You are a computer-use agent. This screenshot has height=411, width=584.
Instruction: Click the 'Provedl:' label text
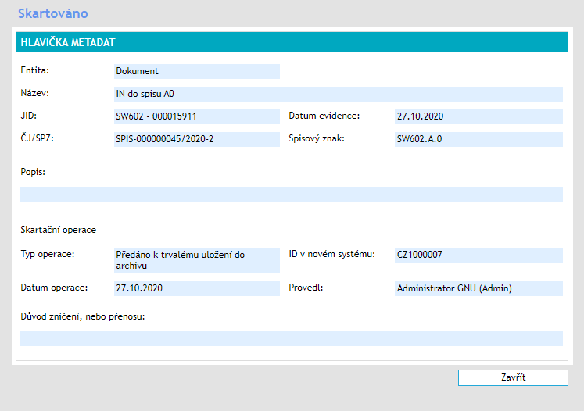tap(306, 288)
